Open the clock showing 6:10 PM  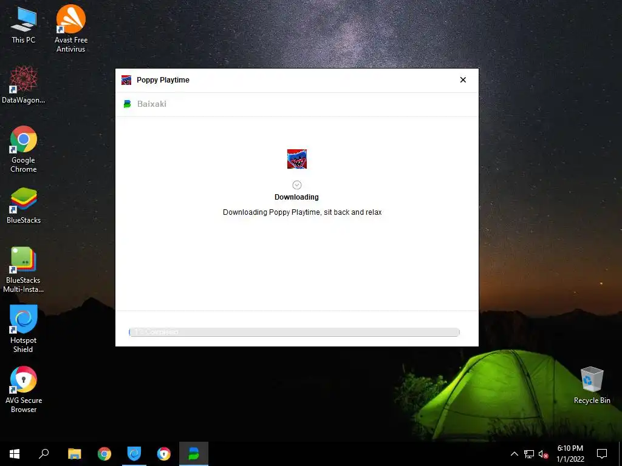570,454
